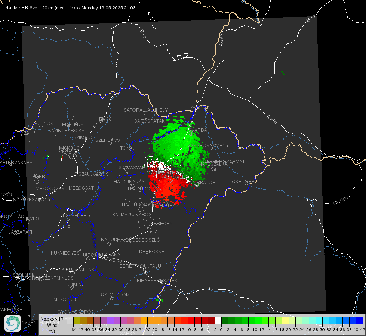This screenshot has height=336, width=366.
Task: Click the purple legend swatch between -34 and -32
Action: click(x=110, y=320)
